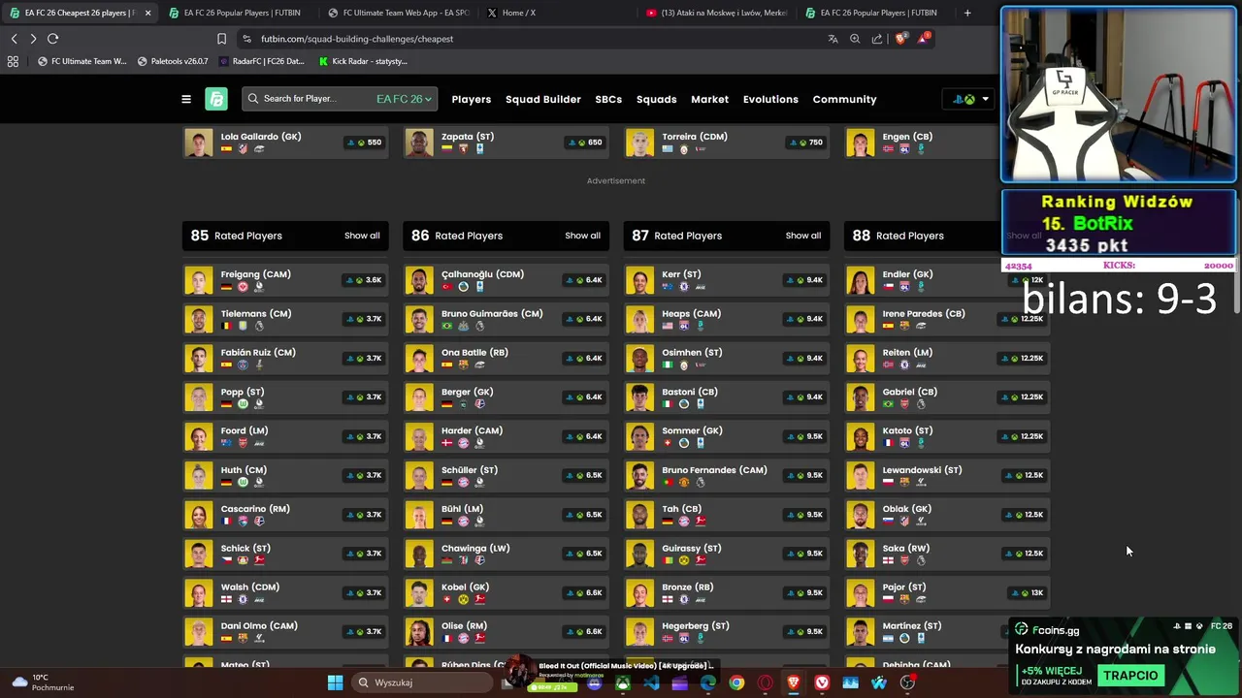Open the Squads menu
The height and width of the screenshot is (698, 1242).
pyautogui.click(x=657, y=99)
